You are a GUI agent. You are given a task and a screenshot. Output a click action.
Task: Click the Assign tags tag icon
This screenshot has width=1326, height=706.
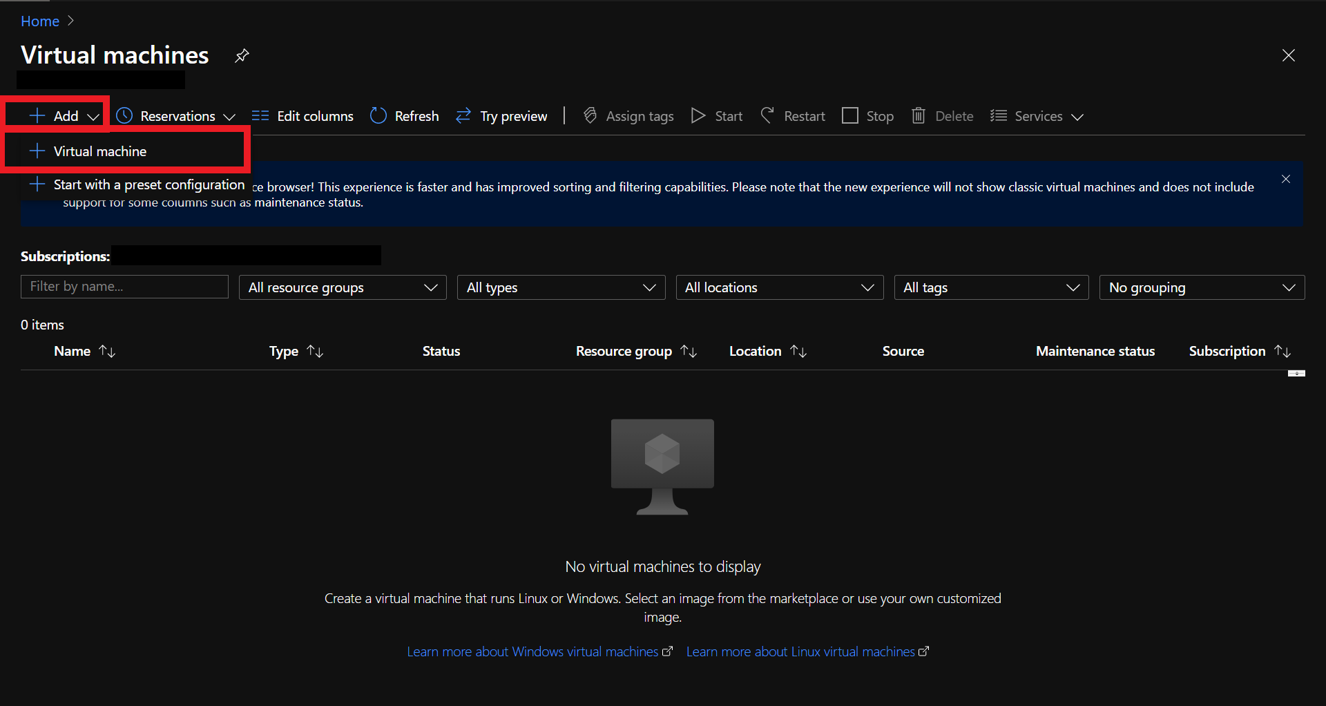pos(590,115)
